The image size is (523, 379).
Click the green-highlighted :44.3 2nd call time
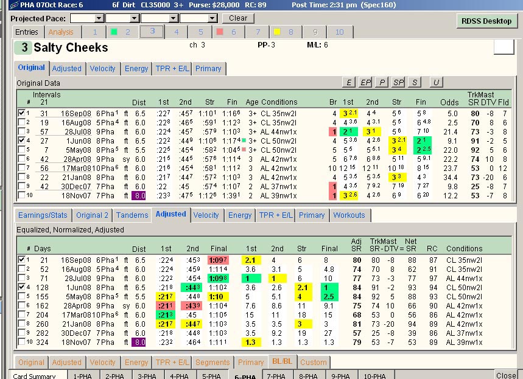[192, 287]
